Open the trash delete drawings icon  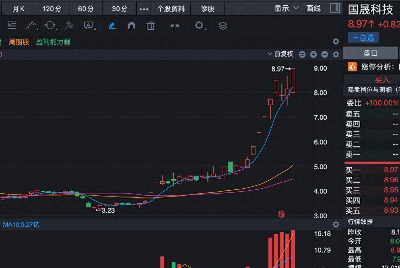[x=151, y=26]
